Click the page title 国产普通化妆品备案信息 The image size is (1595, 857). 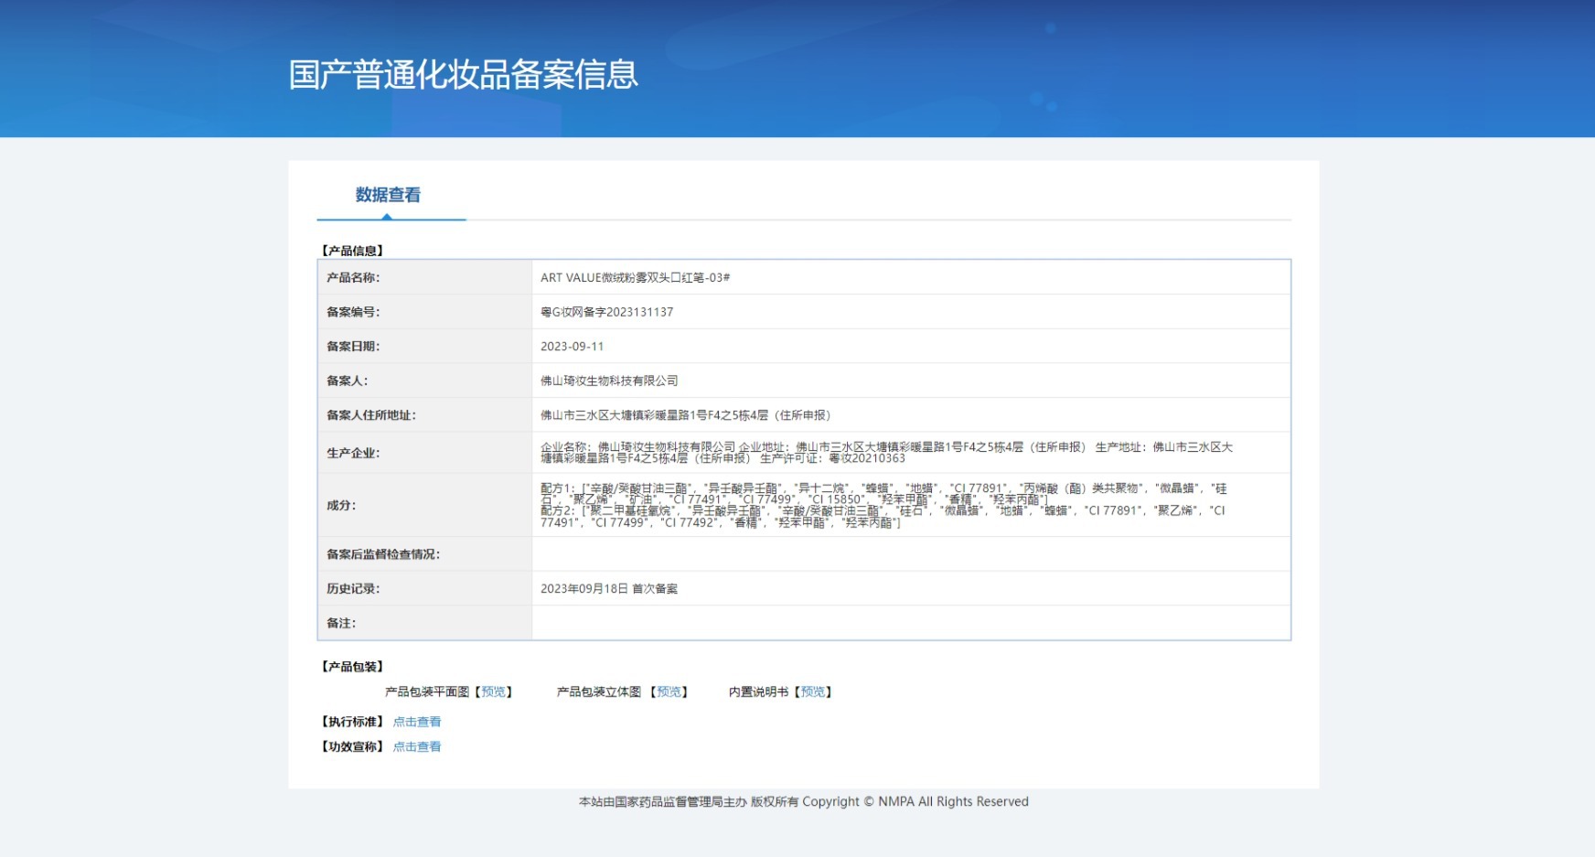point(464,74)
